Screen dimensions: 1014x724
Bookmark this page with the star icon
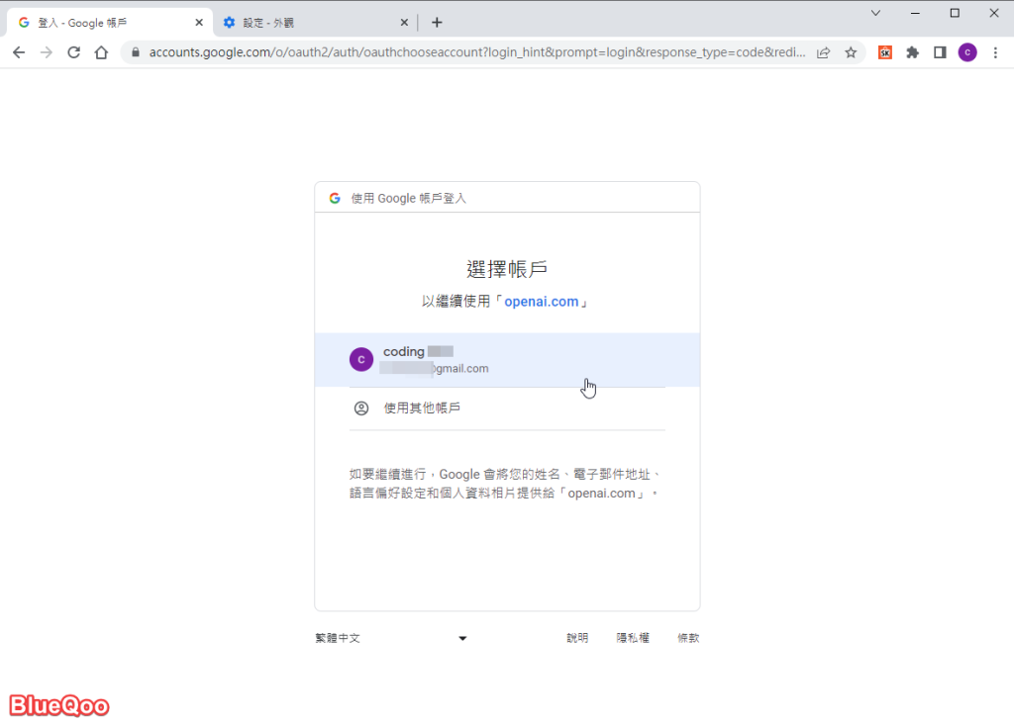(x=851, y=52)
